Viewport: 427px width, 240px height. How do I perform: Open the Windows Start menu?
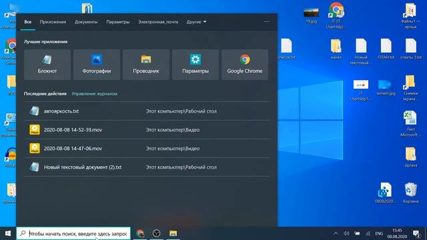click(x=8, y=233)
